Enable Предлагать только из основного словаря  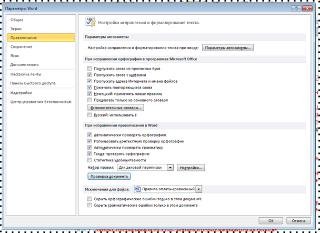point(89,100)
